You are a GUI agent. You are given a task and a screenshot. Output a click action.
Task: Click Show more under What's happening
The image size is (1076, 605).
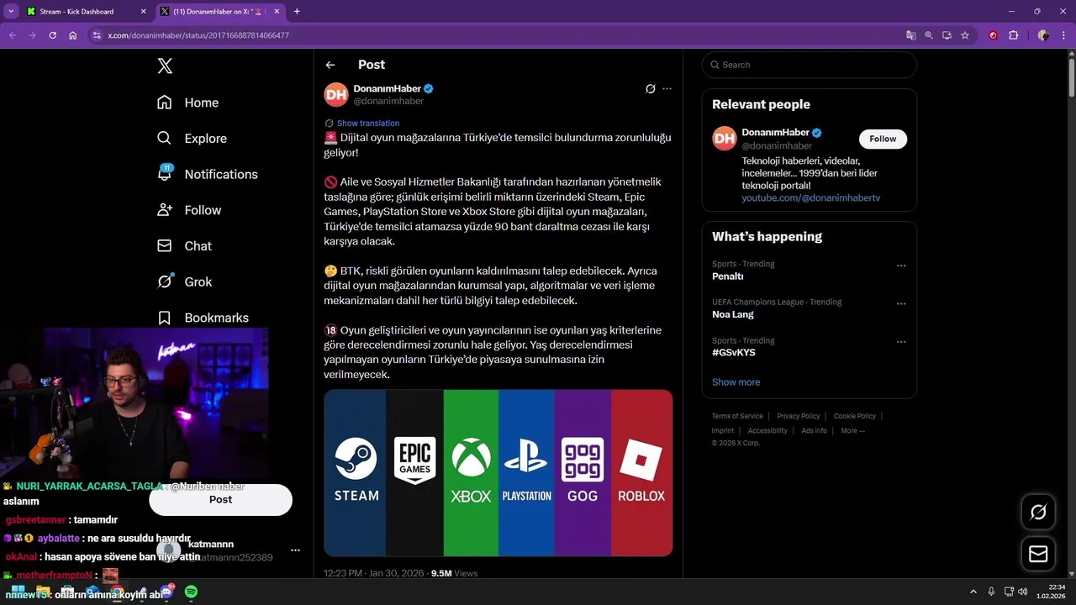pos(736,382)
